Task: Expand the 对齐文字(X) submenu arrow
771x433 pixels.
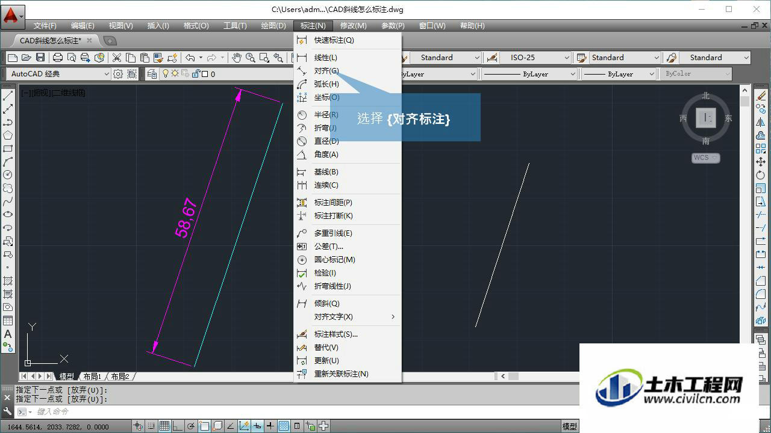Action: tap(393, 317)
